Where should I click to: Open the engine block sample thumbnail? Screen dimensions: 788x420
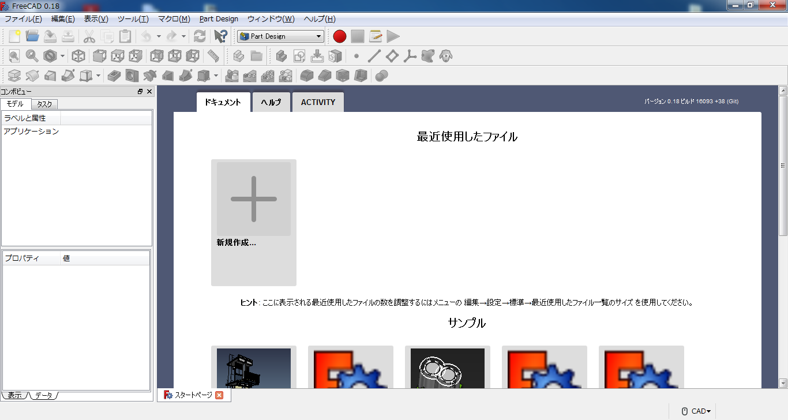448,367
